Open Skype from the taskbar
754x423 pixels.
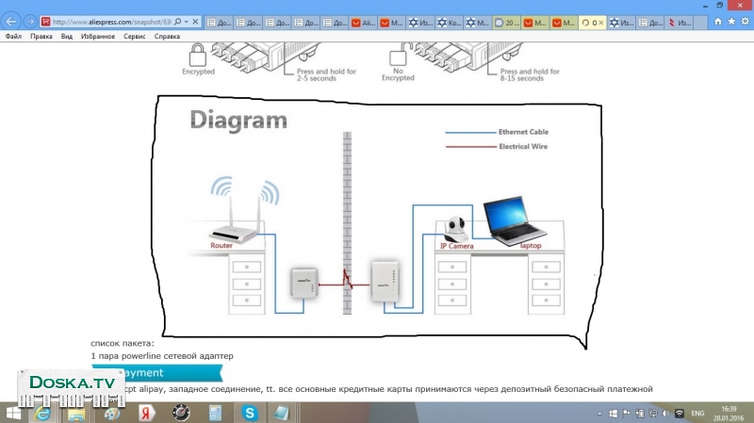click(x=250, y=413)
